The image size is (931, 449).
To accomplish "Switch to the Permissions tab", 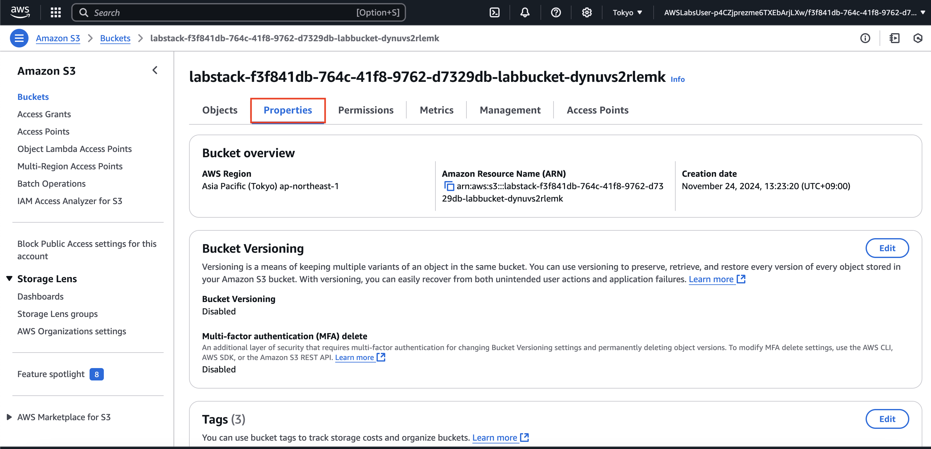I will pos(366,110).
